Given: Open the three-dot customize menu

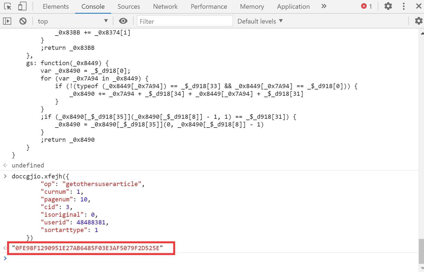Looking at the screenshot, I should click(404, 6).
